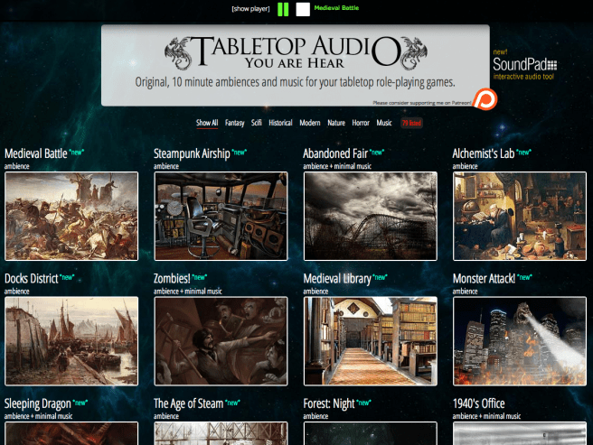Image resolution: width=593 pixels, height=445 pixels.
Task: Filter tracks by Scifi
Action: pyautogui.click(x=257, y=123)
